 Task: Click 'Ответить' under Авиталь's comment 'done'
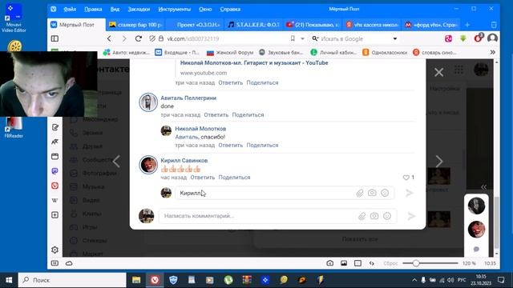216,115
